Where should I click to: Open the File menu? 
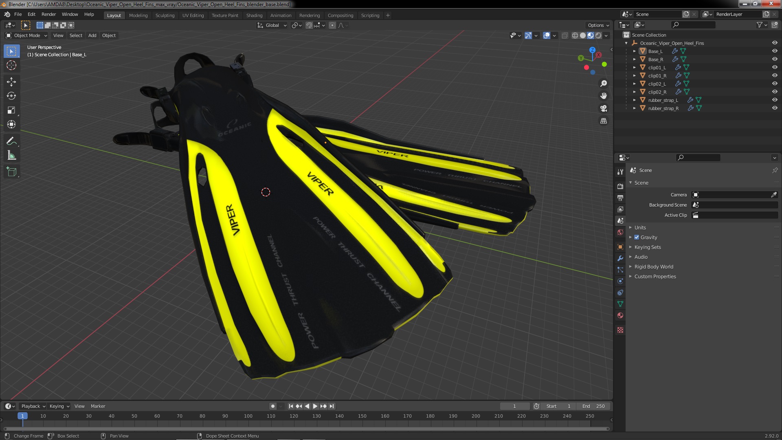tap(18, 14)
